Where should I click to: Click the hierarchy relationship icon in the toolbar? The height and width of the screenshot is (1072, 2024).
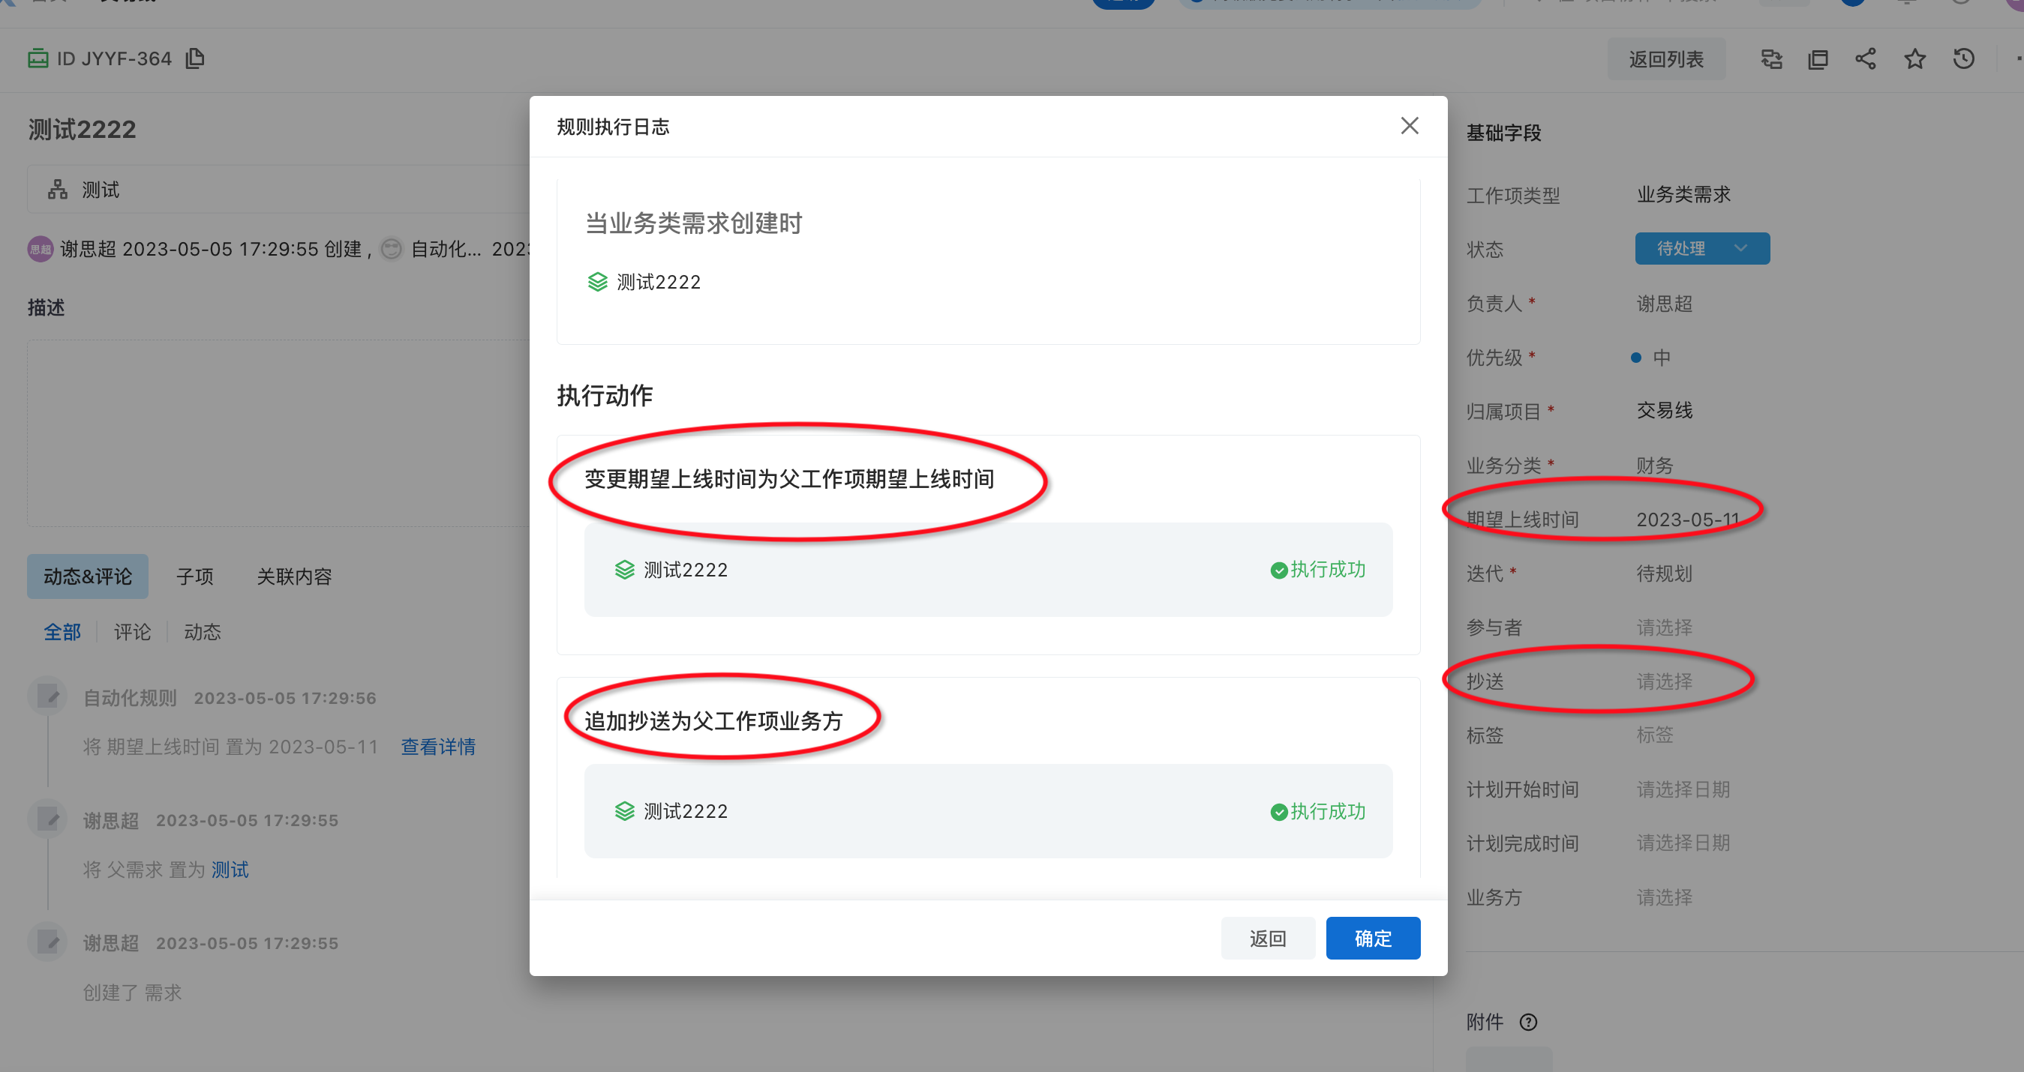pos(1771,59)
